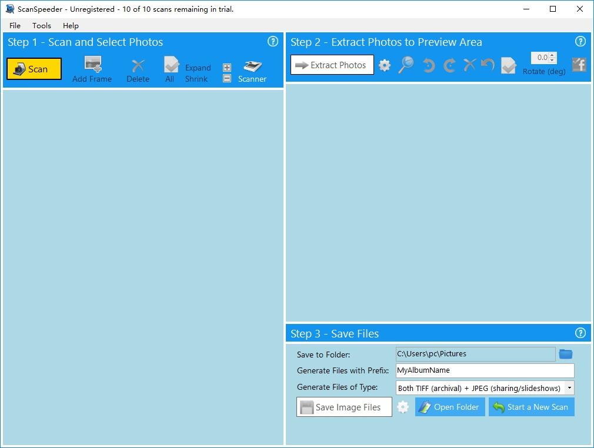Open the Tools menu

point(42,25)
